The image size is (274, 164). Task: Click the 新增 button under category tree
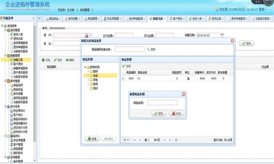[92, 138]
